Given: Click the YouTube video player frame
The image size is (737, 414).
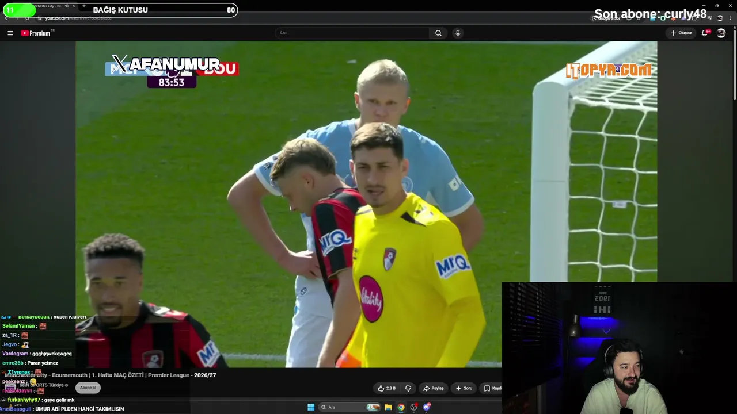Looking at the screenshot, I should pos(366,204).
